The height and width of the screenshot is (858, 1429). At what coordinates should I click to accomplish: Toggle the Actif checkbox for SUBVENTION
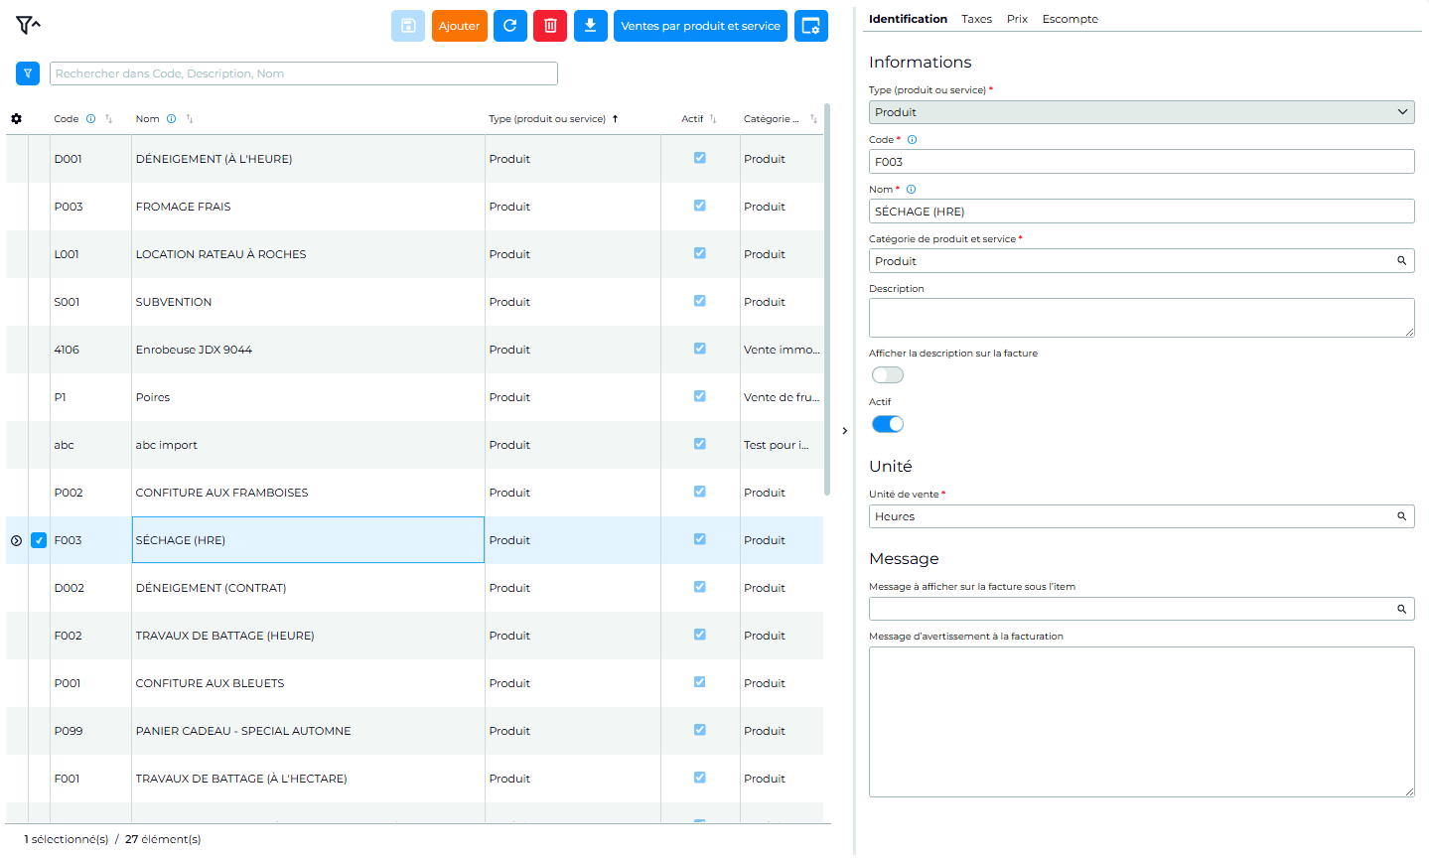coord(700,301)
